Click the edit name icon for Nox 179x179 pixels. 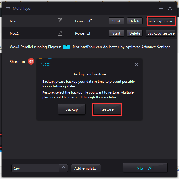point(60,21)
